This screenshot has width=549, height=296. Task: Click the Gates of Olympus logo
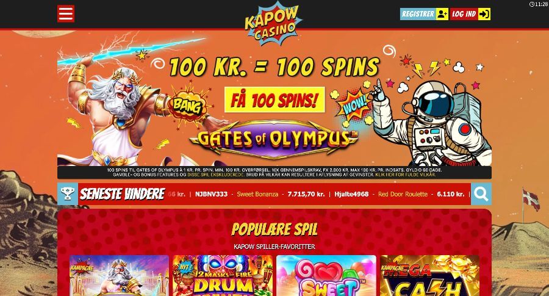click(x=274, y=139)
